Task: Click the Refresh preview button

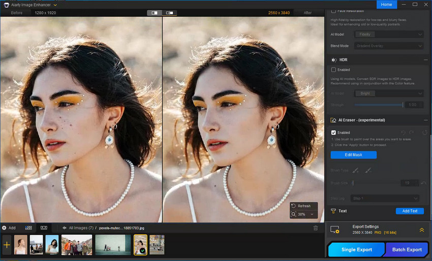Action: tap(304, 206)
